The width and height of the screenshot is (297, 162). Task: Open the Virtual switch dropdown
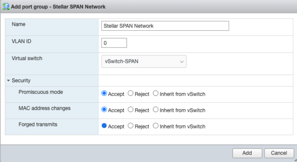(144, 61)
